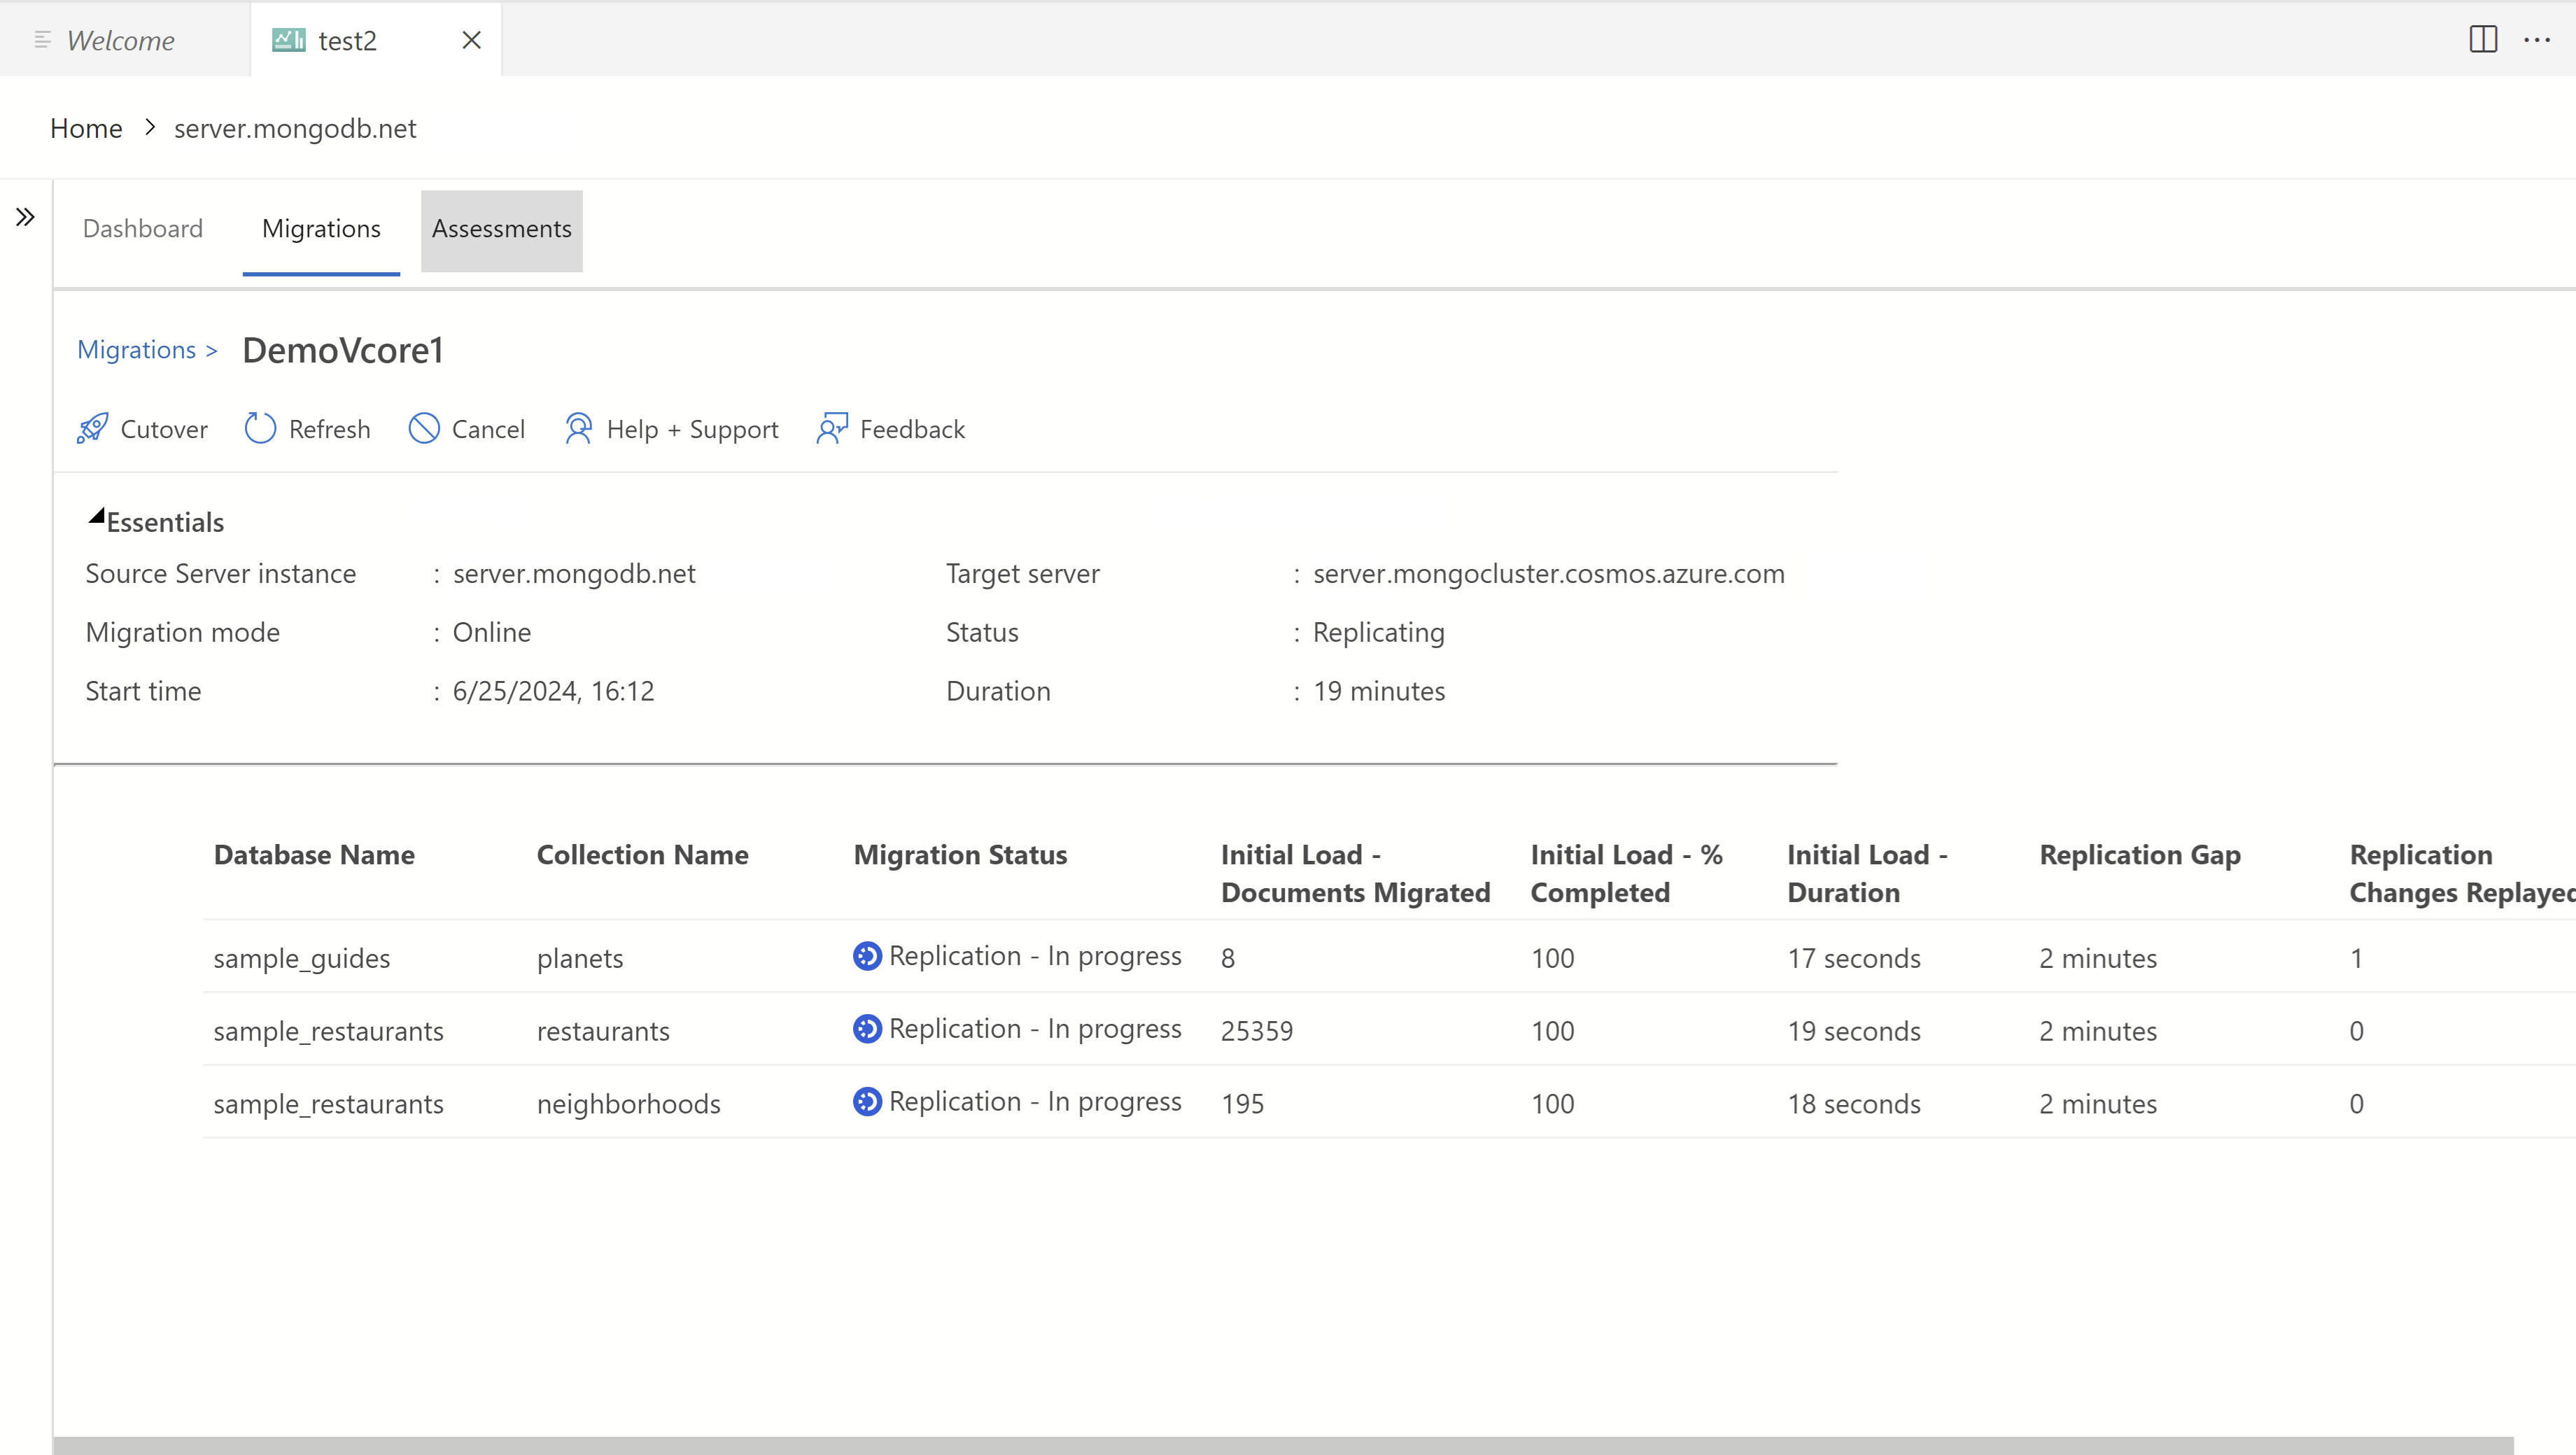The height and width of the screenshot is (1455, 2576).
Task: Go back via Migrations breadcrumb link
Action: (137, 350)
